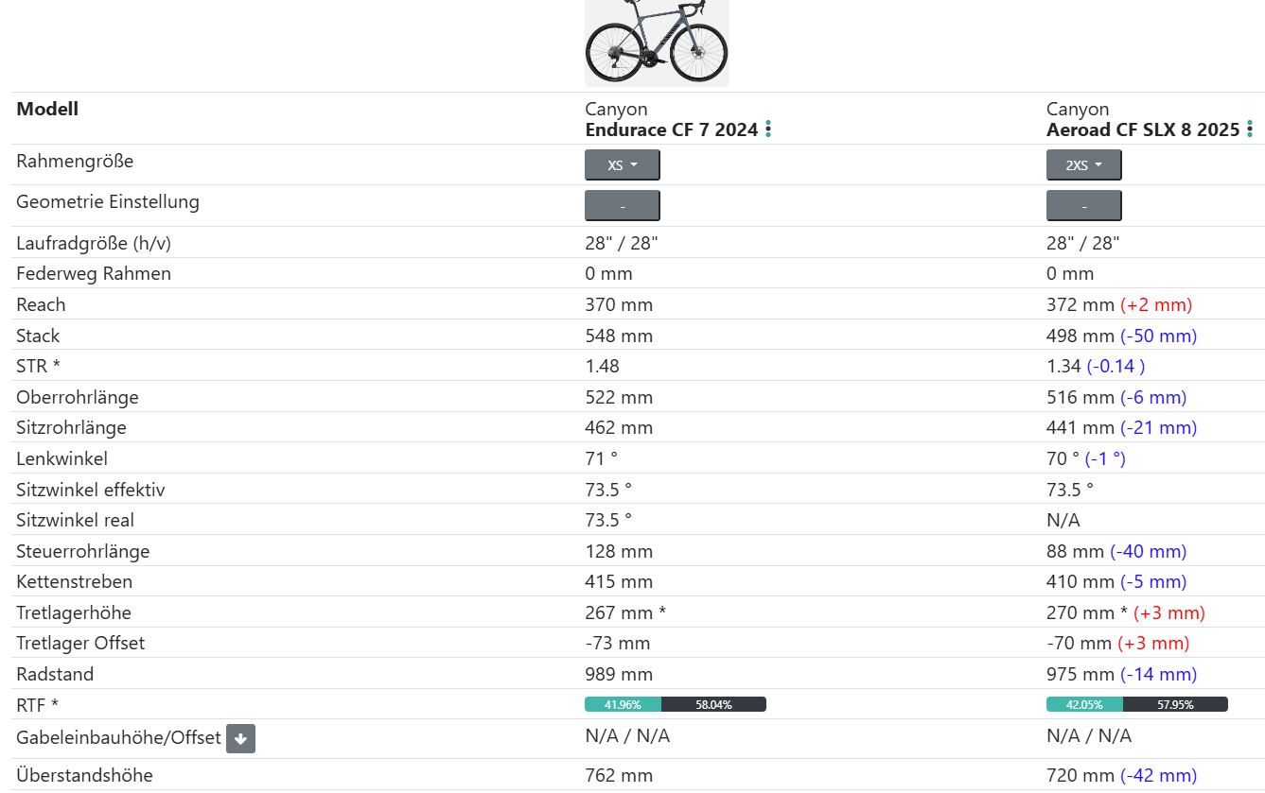Open 2XS frame size dropdown
The image size is (1265, 793).
click(x=1084, y=164)
